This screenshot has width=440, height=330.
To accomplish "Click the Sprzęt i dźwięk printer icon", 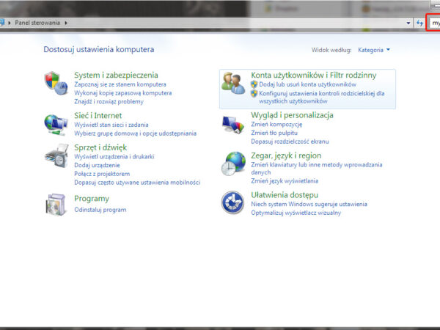I will (x=56, y=155).
